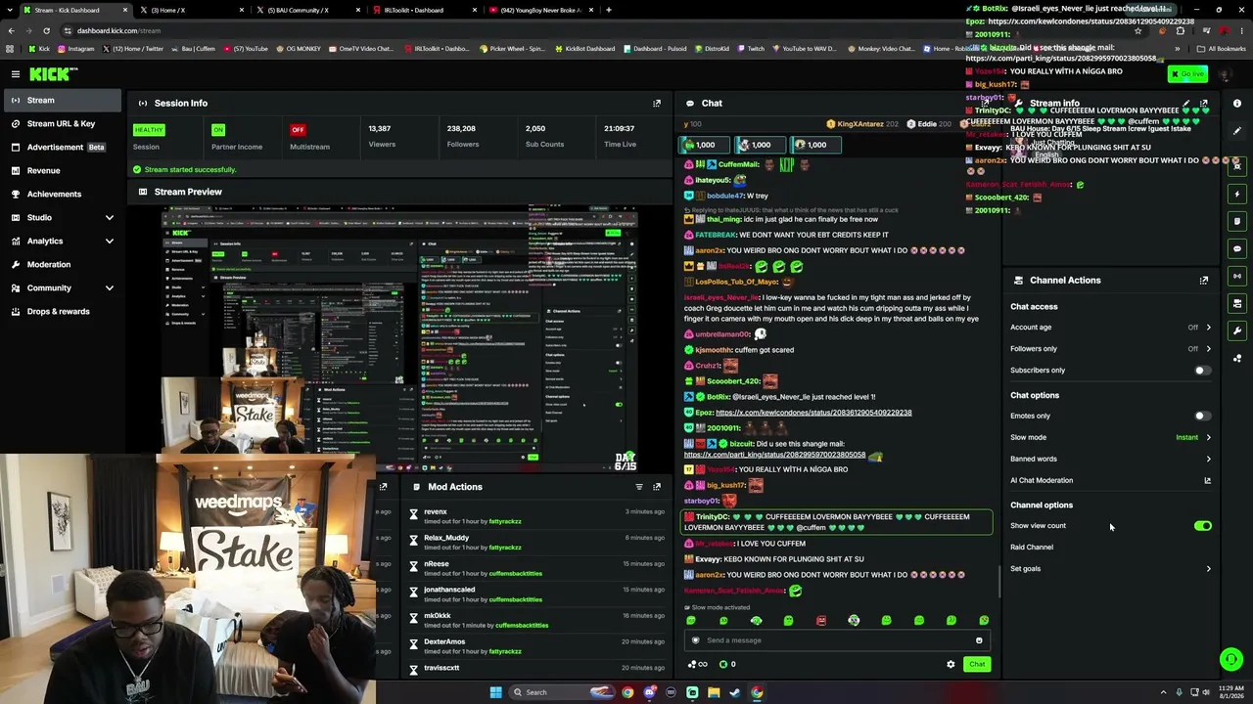This screenshot has height=704, width=1253.
Task: Click the Session Info panel icon
Action: 143,103
